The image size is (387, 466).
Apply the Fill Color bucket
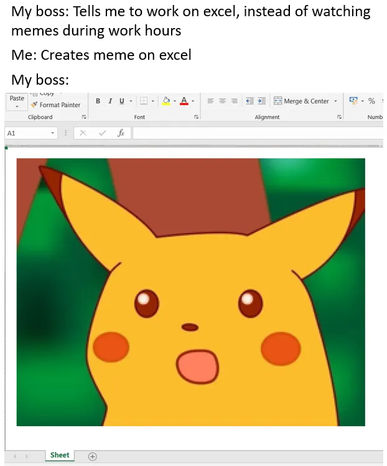[166, 101]
